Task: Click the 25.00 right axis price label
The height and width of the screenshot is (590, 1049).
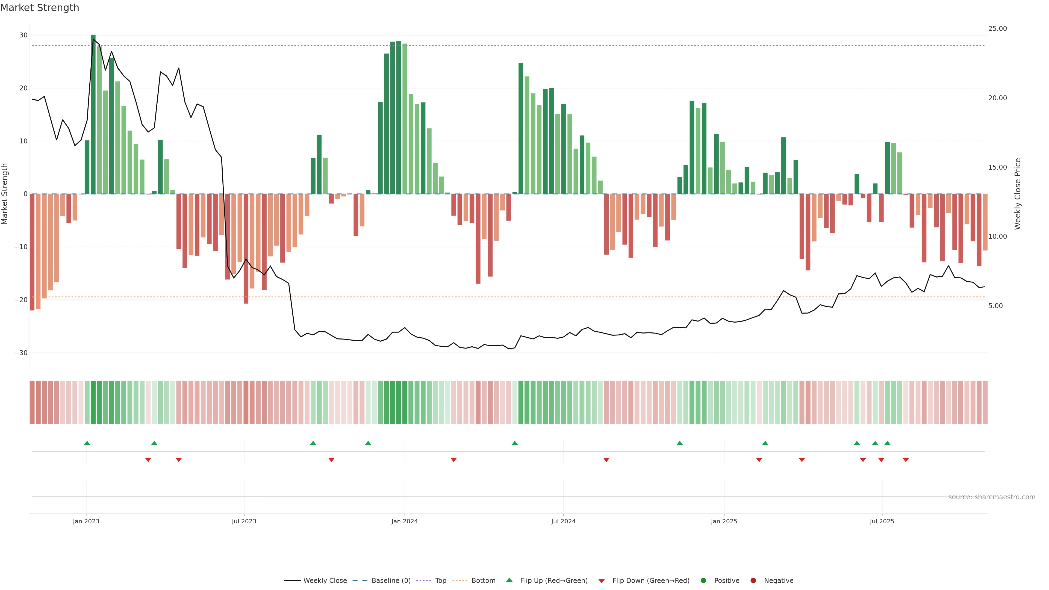Action: pyautogui.click(x=997, y=28)
